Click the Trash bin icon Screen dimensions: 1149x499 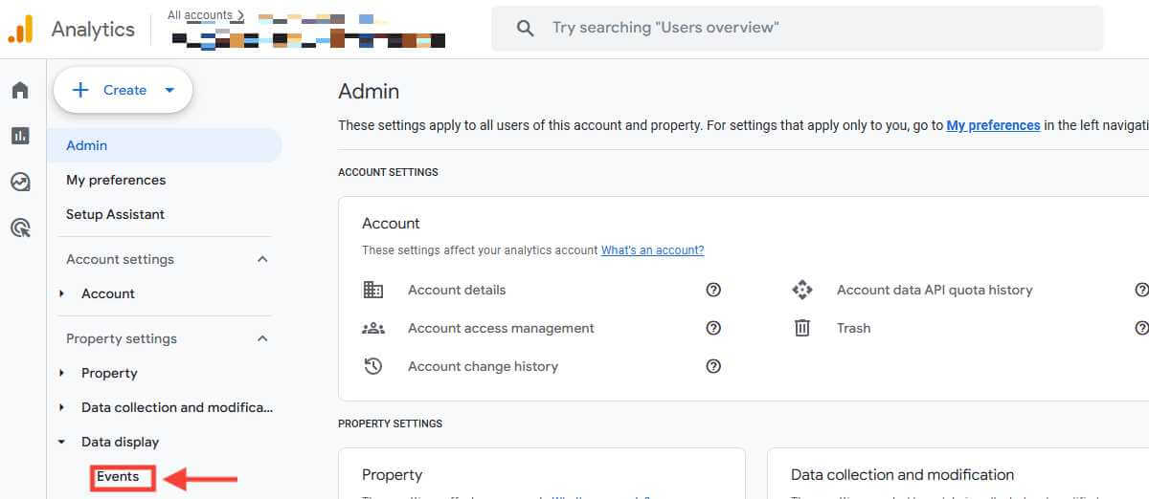click(x=802, y=328)
